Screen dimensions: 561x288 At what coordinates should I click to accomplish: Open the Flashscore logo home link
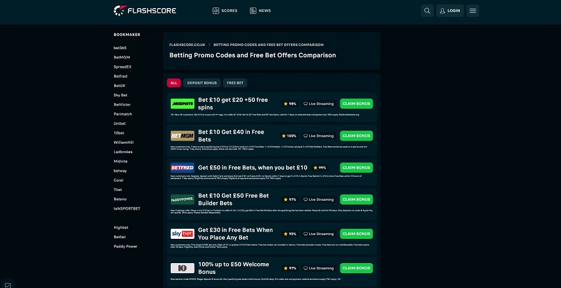coord(145,11)
